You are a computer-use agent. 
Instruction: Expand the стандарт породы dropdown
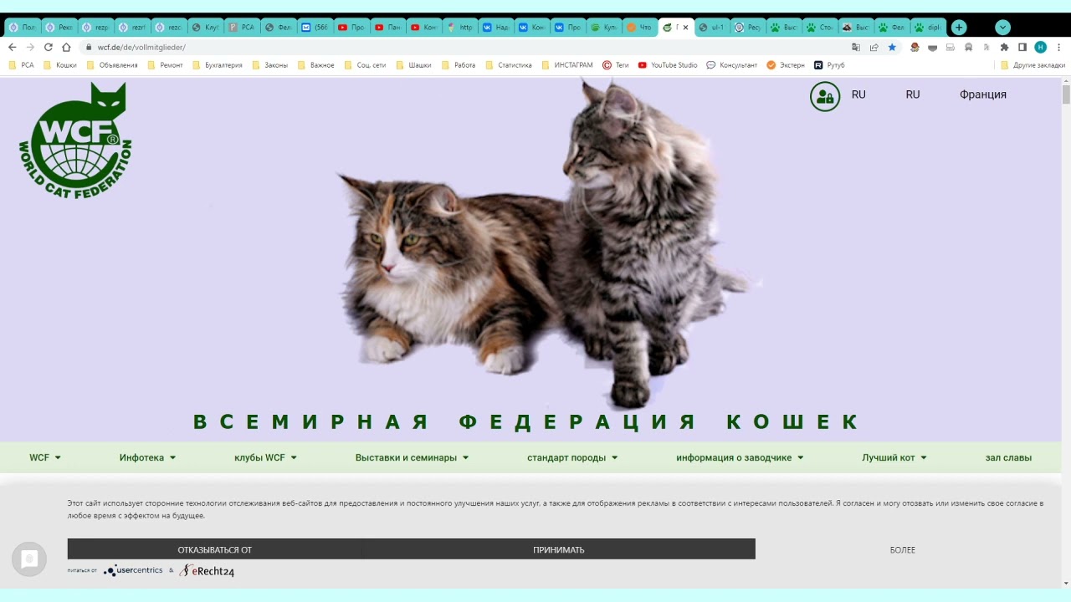point(572,457)
